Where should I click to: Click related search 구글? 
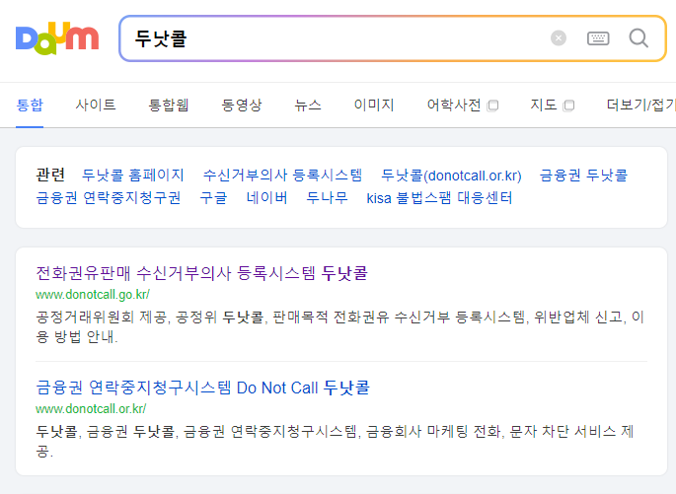coord(213,197)
